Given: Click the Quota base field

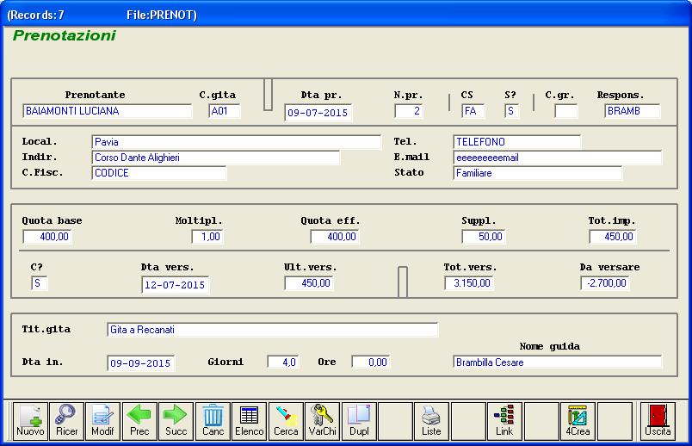Looking at the screenshot, I should tap(47, 237).
